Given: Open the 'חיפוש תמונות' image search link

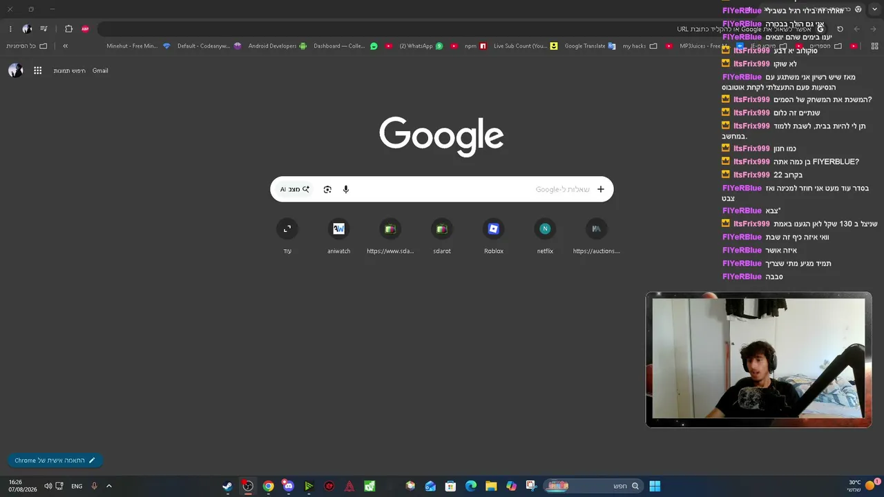Looking at the screenshot, I should pos(70,70).
